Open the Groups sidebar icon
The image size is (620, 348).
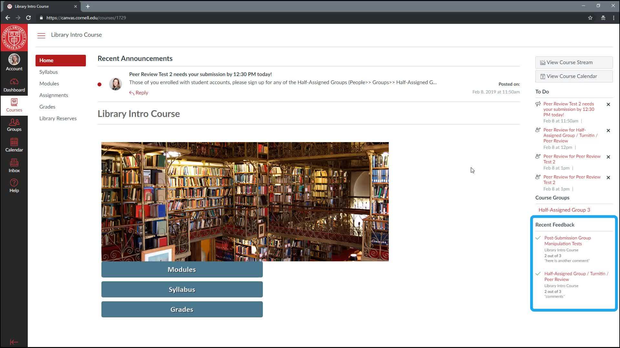[x=14, y=125]
